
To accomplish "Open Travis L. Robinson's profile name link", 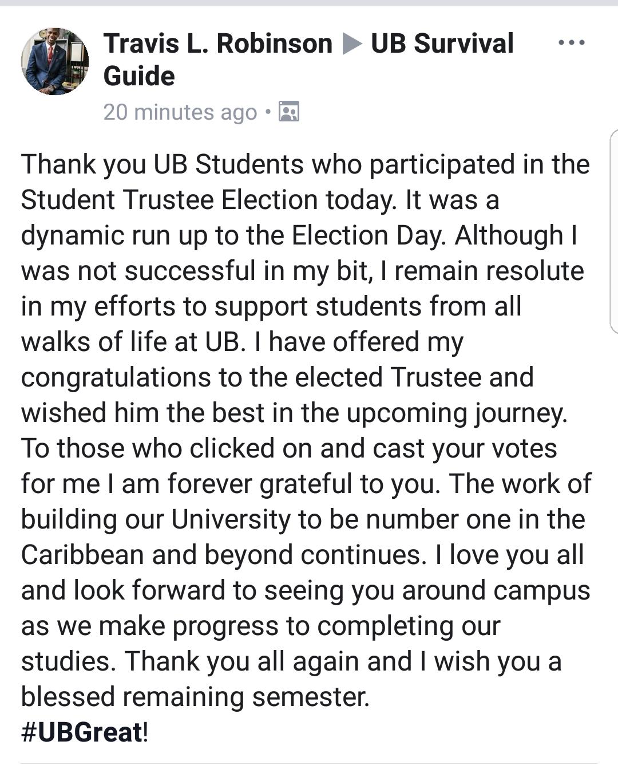I will click(x=218, y=44).
